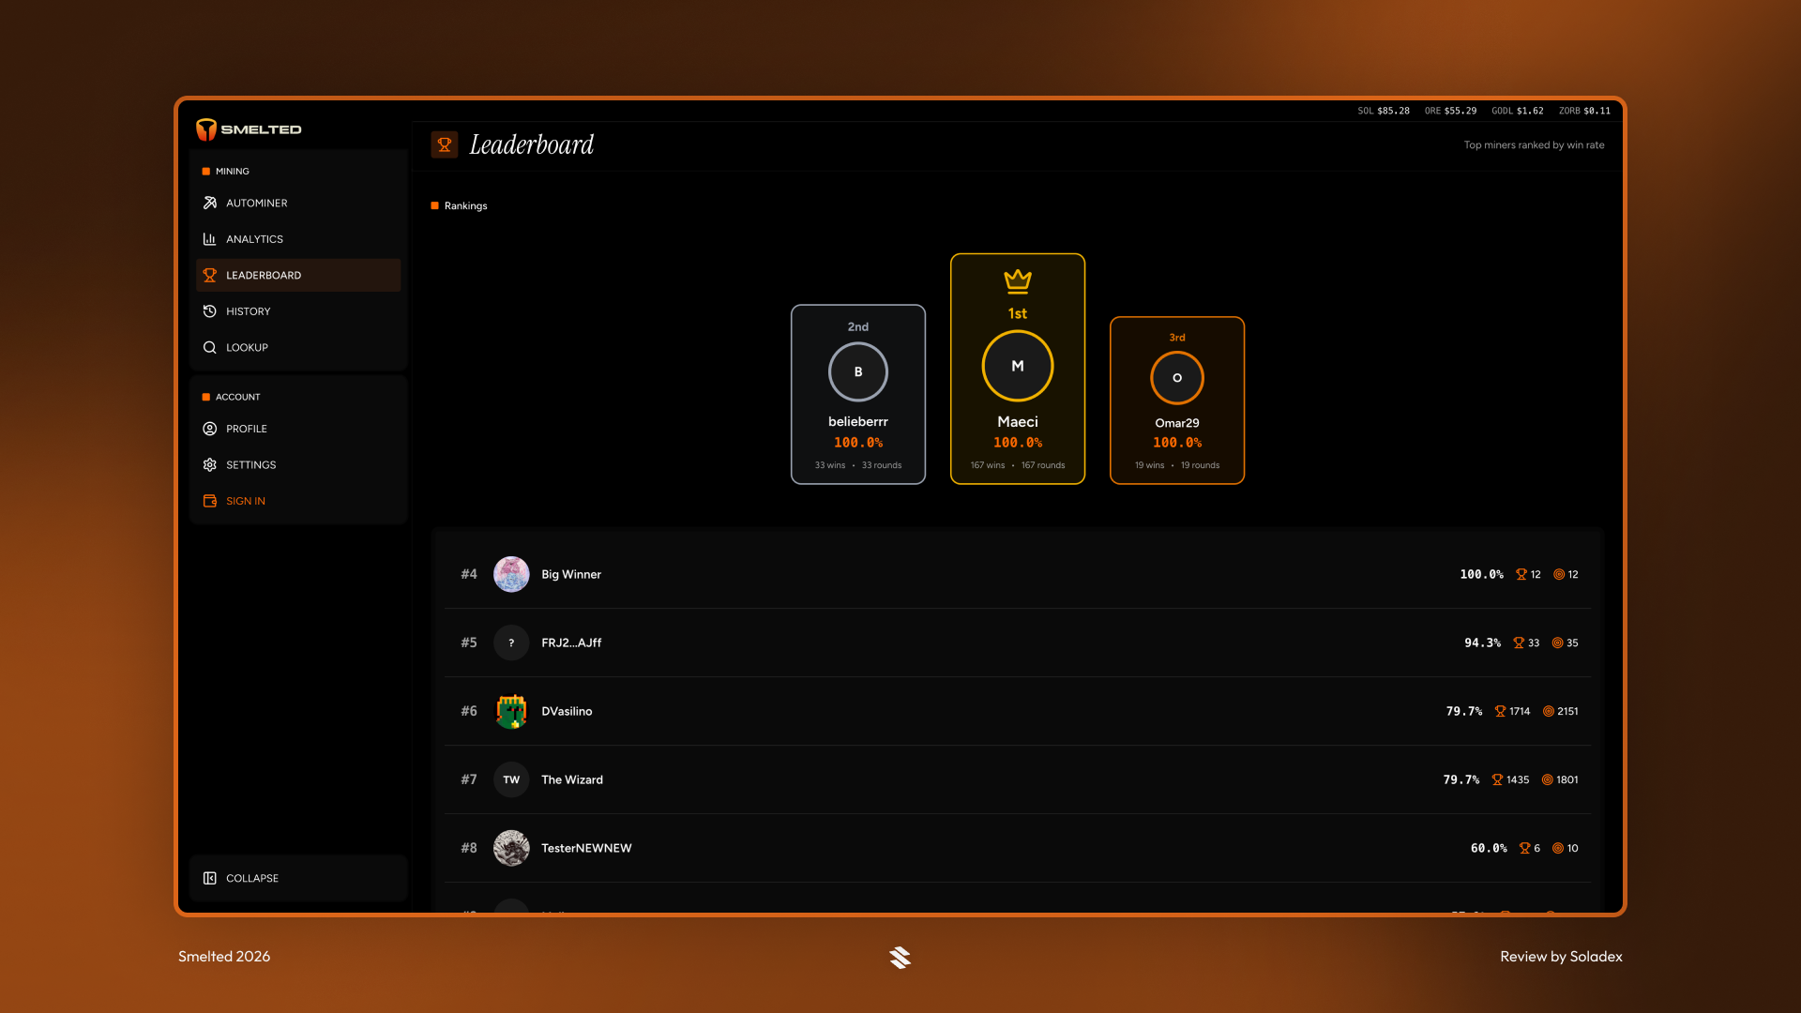Select Omar29's third place card
This screenshot has height=1013, width=1801.
pyautogui.click(x=1177, y=401)
